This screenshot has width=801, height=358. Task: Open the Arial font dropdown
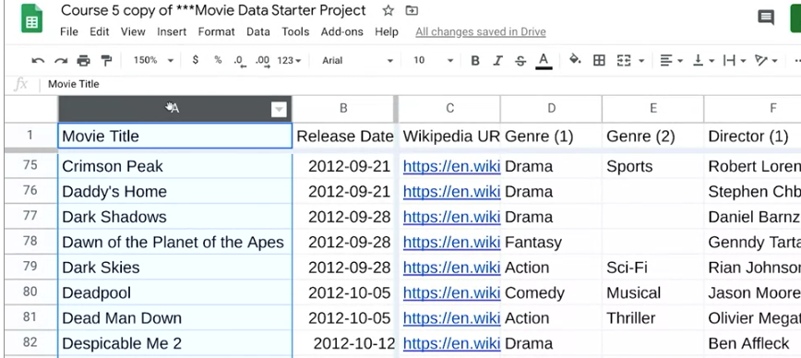[x=358, y=60]
